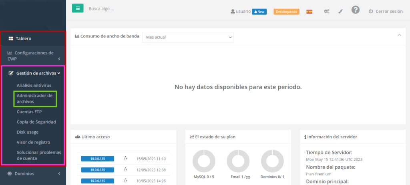Select Tablero in the sidebar

pos(23,39)
